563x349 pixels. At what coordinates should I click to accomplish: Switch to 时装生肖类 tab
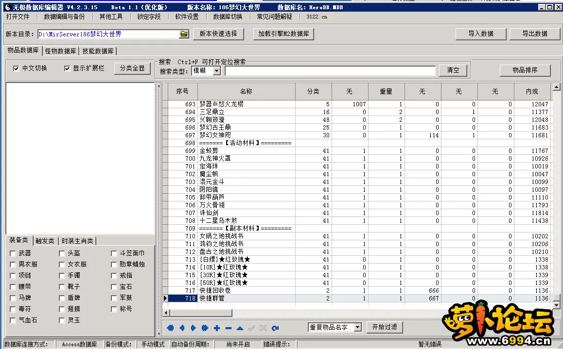coord(77,241)
